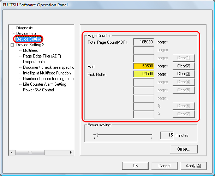This screenshot has width=215, height=176.
Task: Collapse the Device Setting 2 node
Action: click(x=12, y=45)
